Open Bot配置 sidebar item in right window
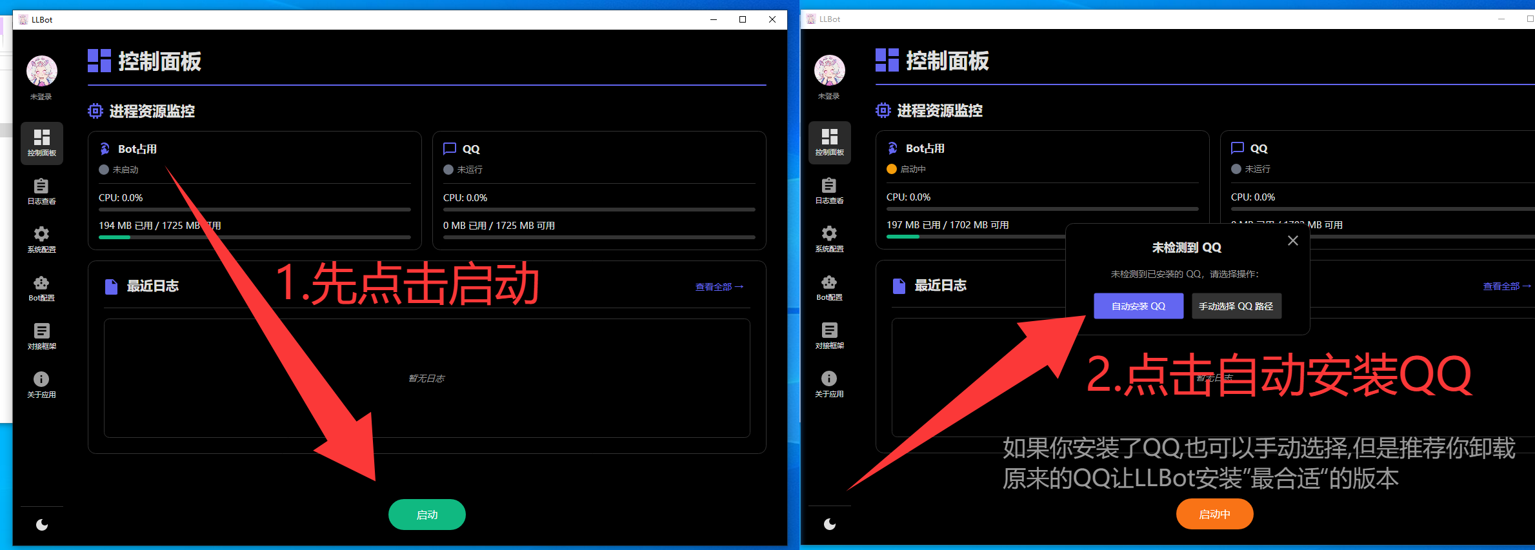 point(830,288)
